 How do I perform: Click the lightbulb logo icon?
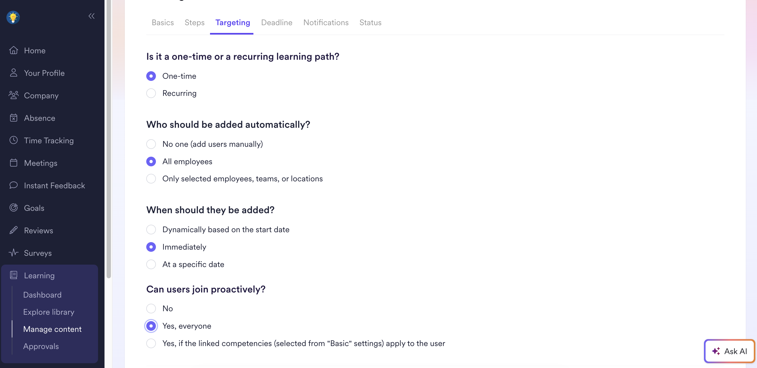point(13,17)
